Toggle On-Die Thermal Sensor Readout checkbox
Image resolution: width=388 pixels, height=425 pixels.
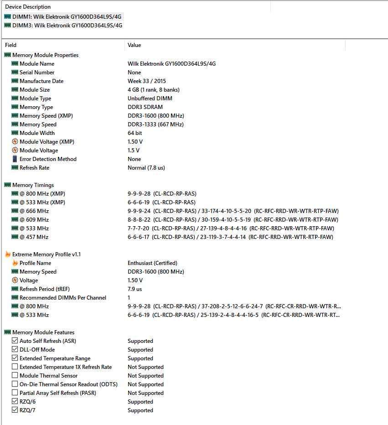click(15, 384)
